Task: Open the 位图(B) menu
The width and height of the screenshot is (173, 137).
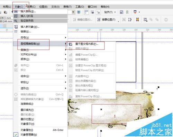Action: pyautogui.click(x=43, y=7)
